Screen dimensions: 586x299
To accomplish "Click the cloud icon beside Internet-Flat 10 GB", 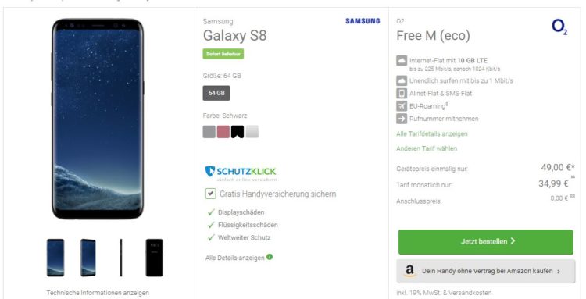I will tap(402, 61).
